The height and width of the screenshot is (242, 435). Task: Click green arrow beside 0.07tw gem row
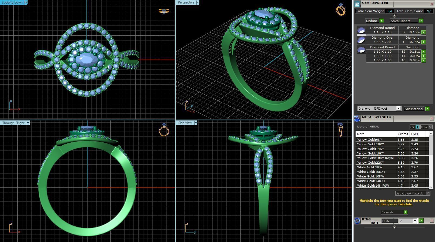[x=423, y=60]
